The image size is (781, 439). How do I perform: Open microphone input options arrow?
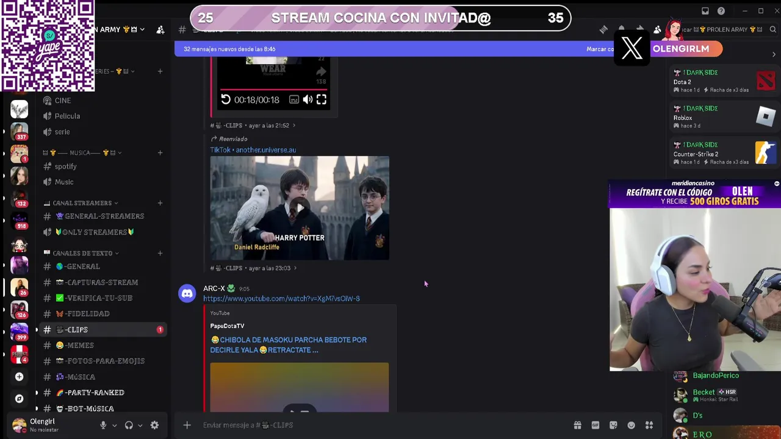tap(114, 426)
